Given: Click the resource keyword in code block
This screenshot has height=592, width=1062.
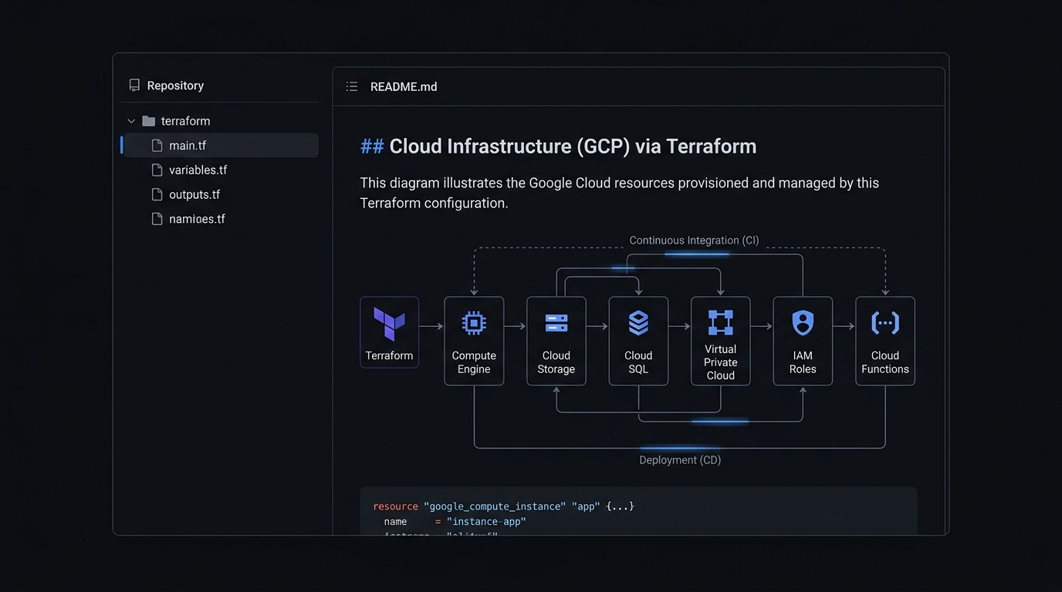Looking at the screenshot, I should [x=395, y=506].
